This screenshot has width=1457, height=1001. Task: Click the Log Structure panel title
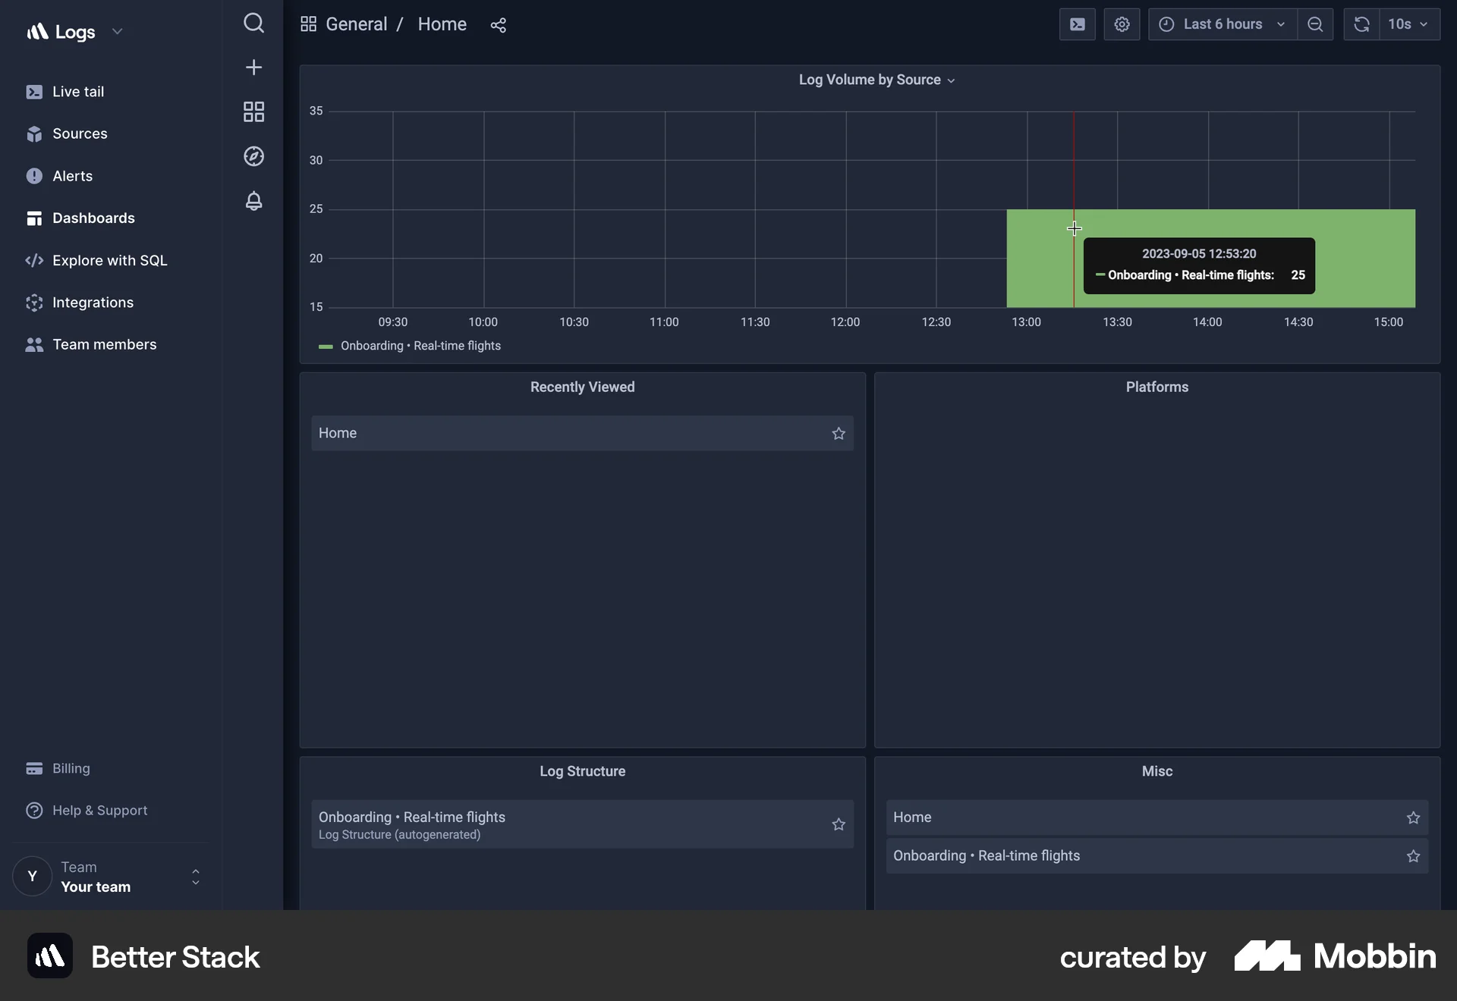tap(582, 771)
